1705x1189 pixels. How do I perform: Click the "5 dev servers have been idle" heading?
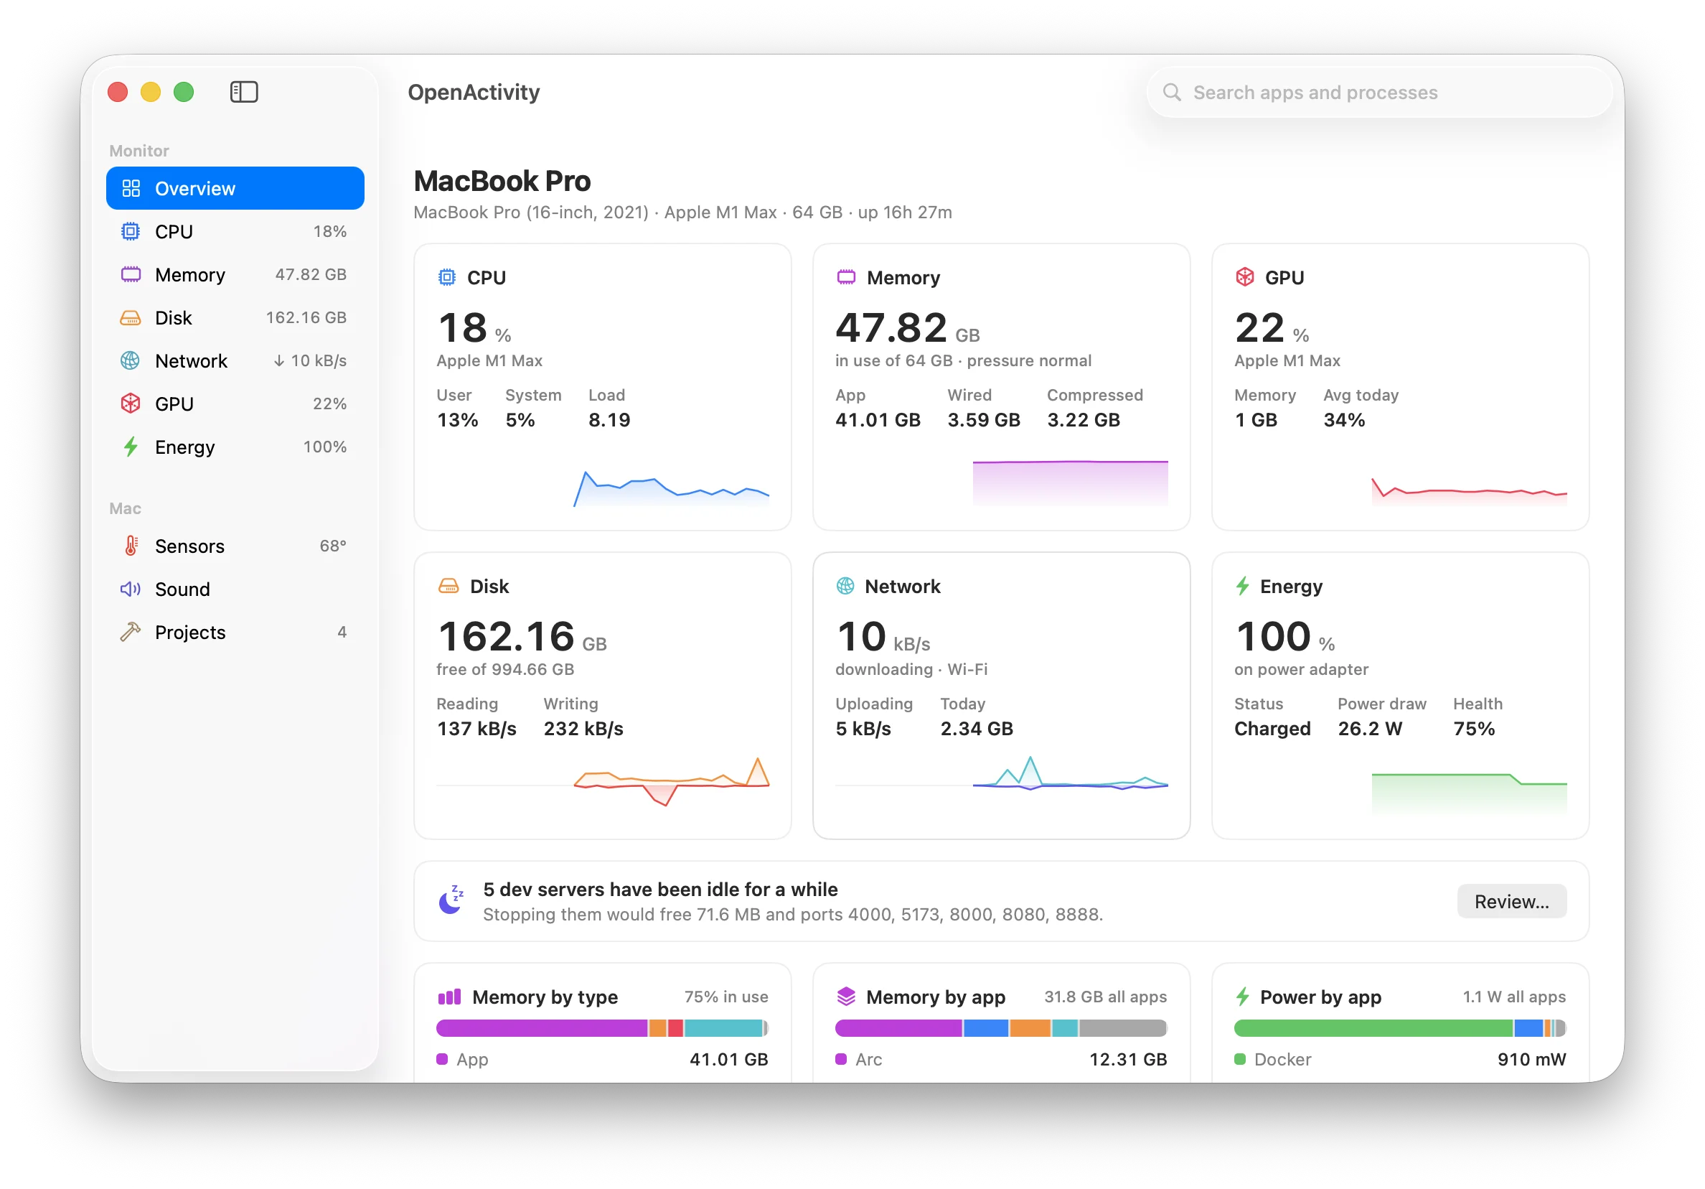(659, 889)
